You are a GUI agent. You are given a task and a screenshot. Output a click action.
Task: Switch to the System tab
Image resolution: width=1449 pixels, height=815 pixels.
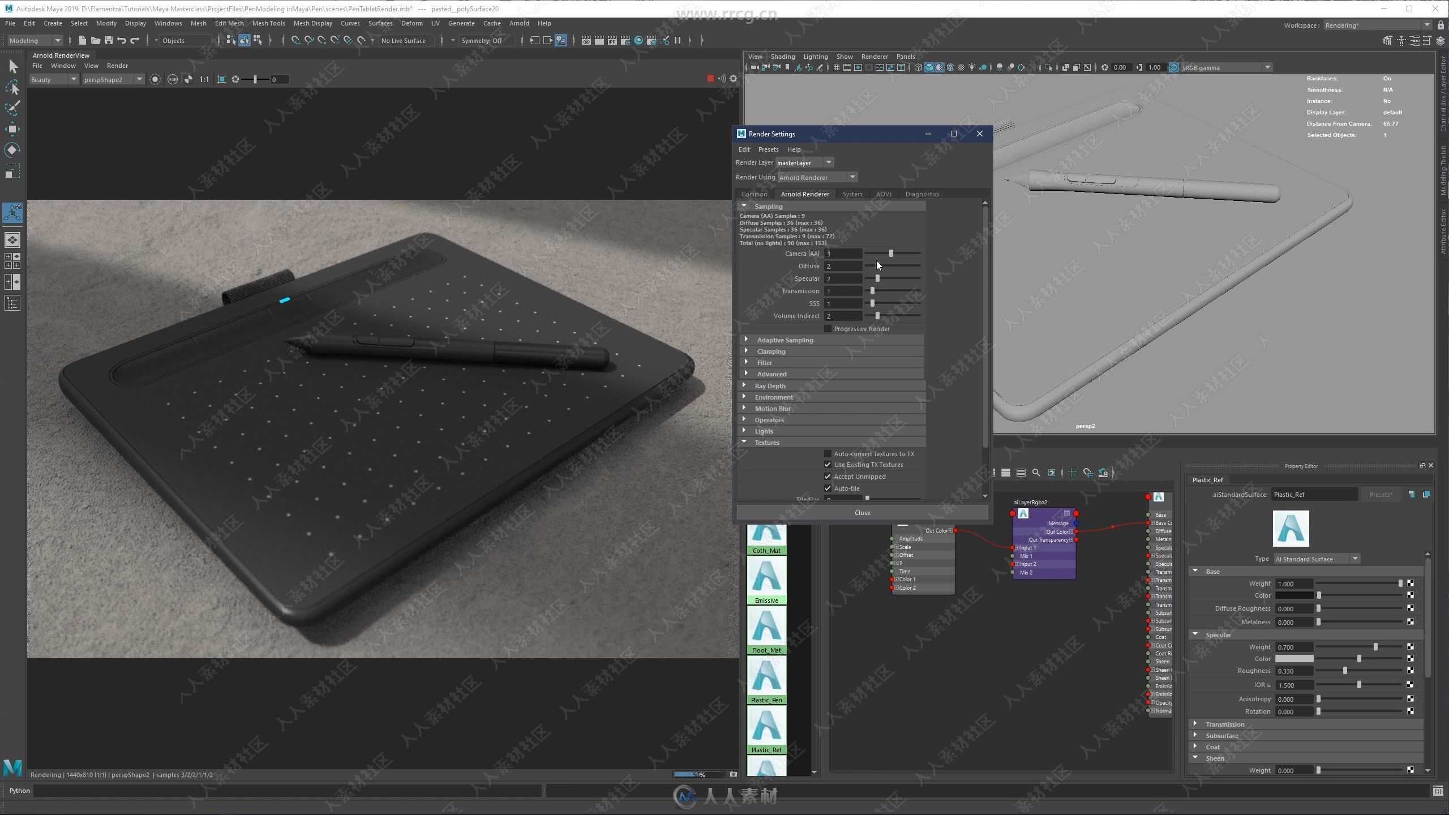coord(852,194)
